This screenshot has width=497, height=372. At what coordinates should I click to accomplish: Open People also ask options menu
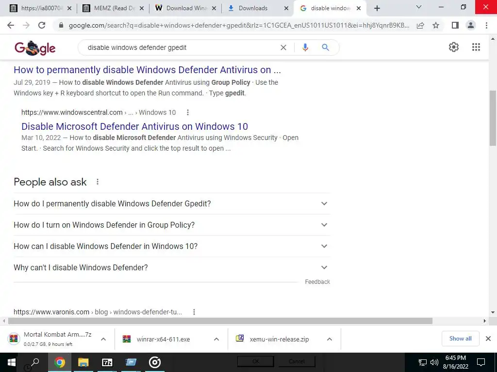click(98, 182)
